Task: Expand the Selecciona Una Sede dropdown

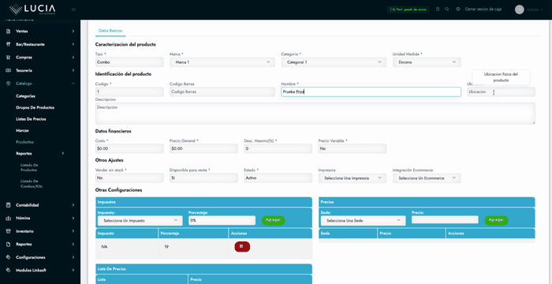Action: pyautogui.click(x=363, y=221)
